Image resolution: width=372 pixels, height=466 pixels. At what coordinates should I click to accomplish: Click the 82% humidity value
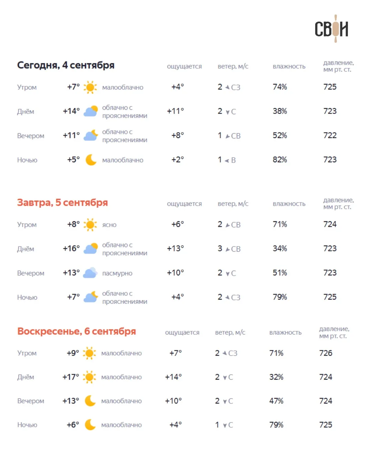[x=280, y=159]
